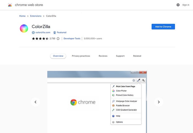The image size is (193, 133).
Task: Show the previous screenshot with left arrow
Action: pos(36,102)
